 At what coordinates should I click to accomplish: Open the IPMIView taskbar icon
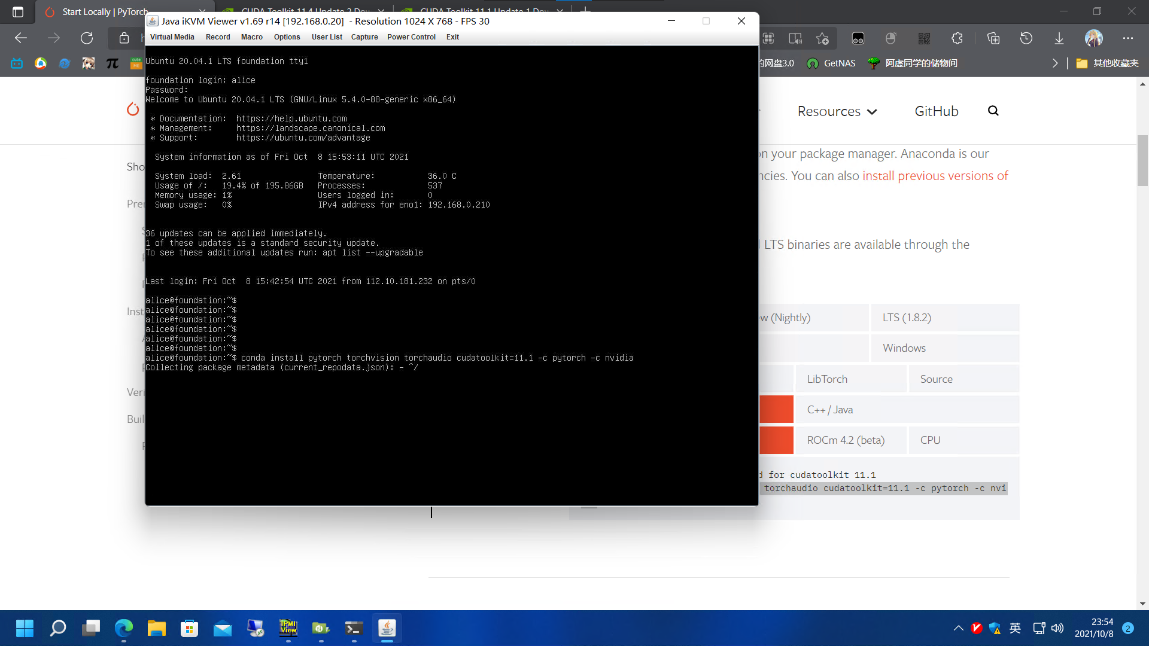click(289, 628)
